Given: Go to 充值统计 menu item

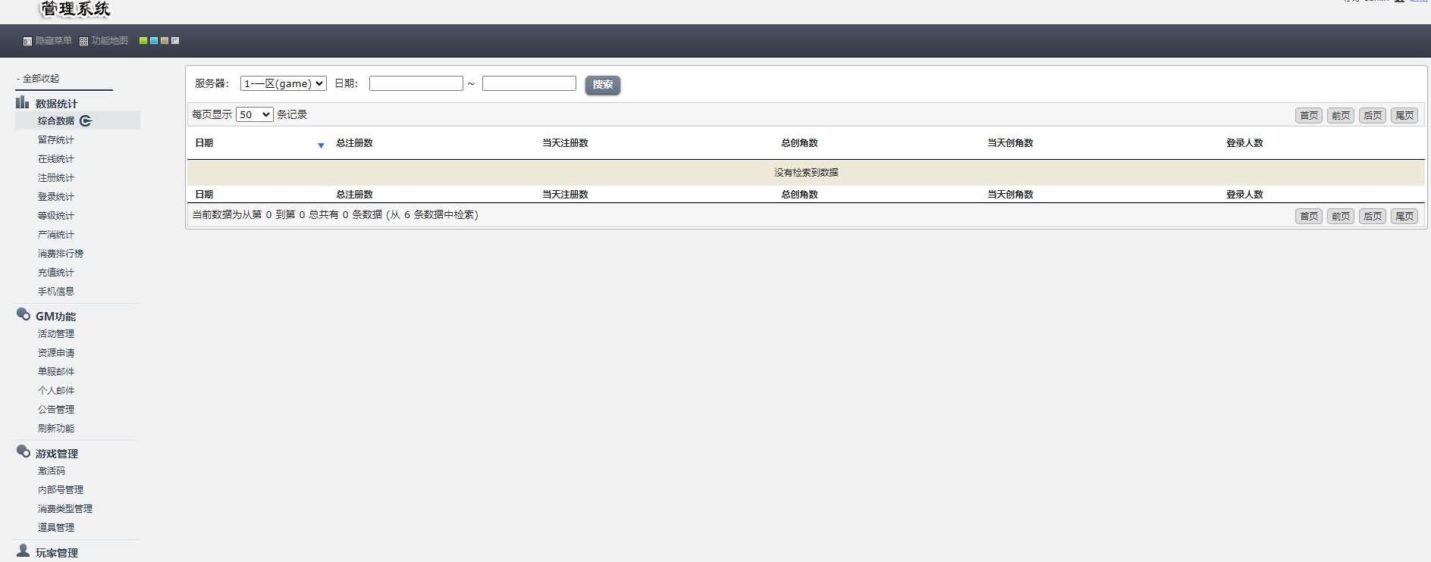Looking at the screenshot, I should (56, 273).
